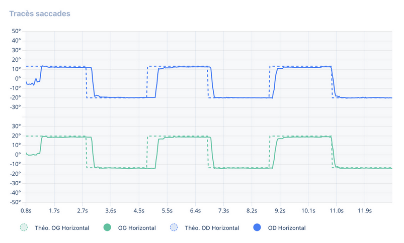Toggle the dashed blue Théo. OD legend marker

[175, 228]
